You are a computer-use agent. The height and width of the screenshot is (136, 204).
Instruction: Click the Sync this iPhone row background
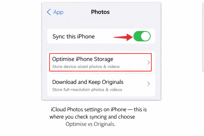[101, 36]
